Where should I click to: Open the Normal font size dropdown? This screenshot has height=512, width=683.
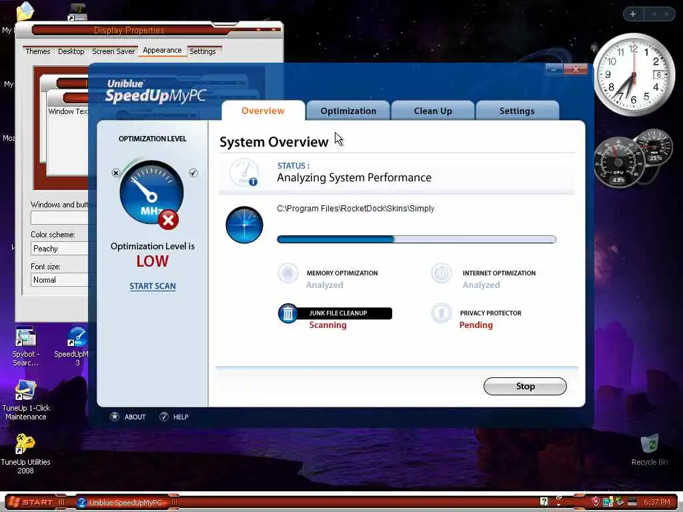60,280
